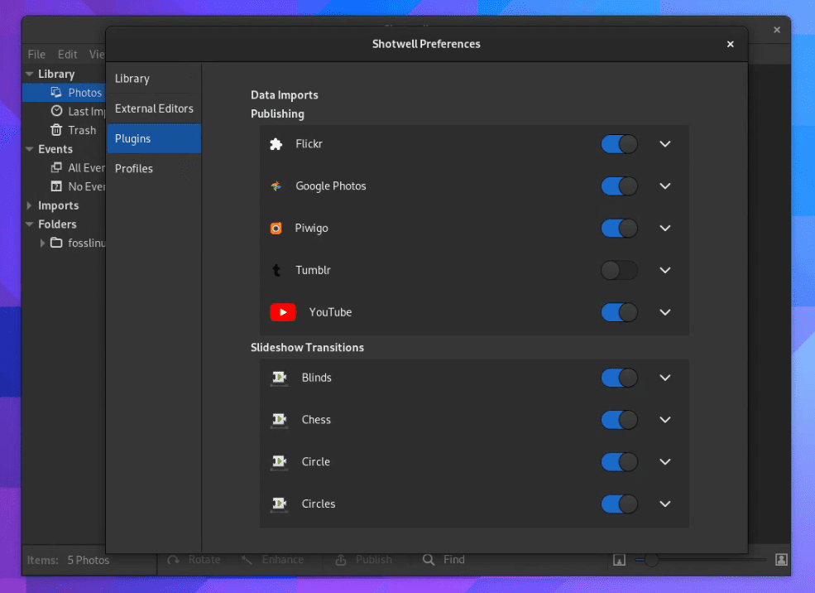Expand YouTube plugin details chevron

click(664, 312)
